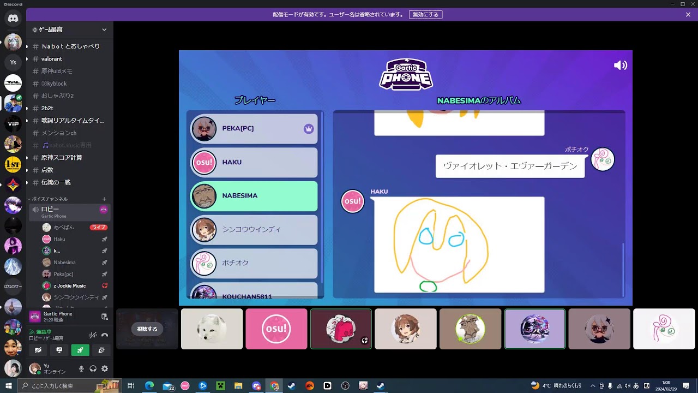The image size is (698, 393).
Task: Open the Ys server in the sidebar
Action: [x=13, y=62]
